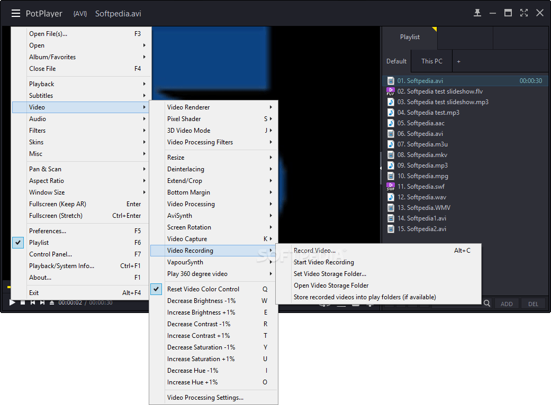Click the elapsed time 00:00:02 display
Image resolution: width=551 pixels, height=405 pixels.
click(x=70, y=302)
